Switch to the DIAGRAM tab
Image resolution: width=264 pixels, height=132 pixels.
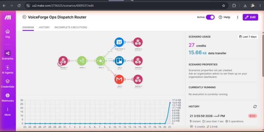pyautogui.click(x=28, y=27)
